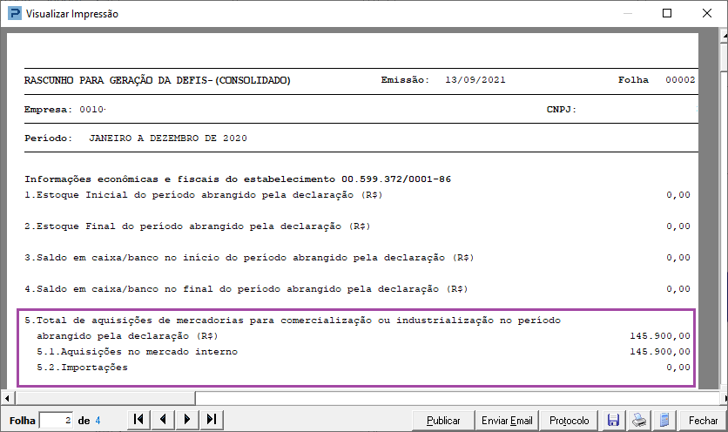
Task: Click the horizontal scrollbar left arrow
Action: coord(7,398)
